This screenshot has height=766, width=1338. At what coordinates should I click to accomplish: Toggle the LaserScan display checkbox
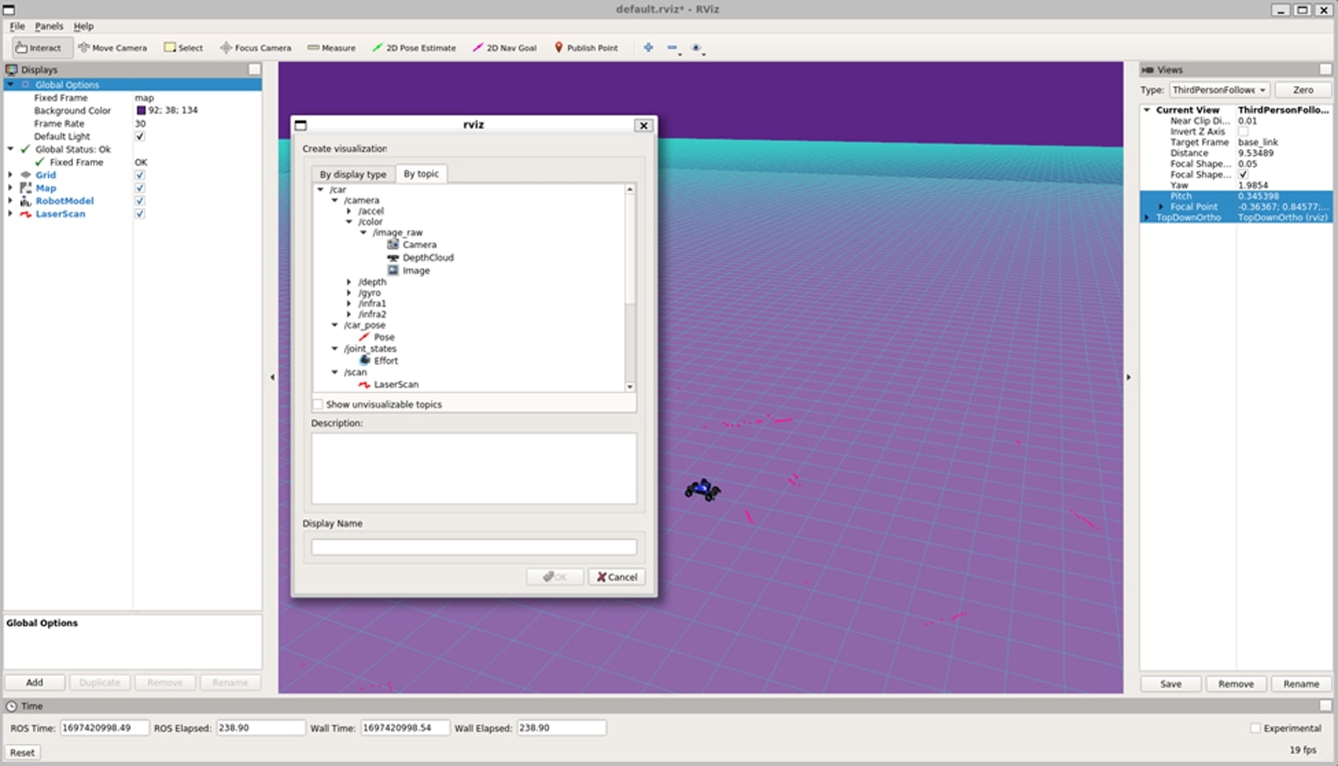point(140,214)
